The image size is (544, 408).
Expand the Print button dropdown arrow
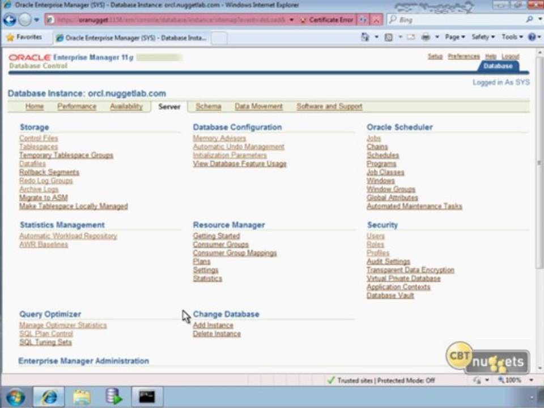coord(437,37)
